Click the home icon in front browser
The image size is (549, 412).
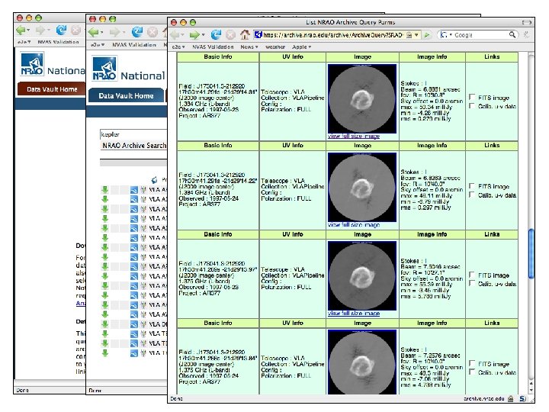pyautogui.click(x=245, y=34)
